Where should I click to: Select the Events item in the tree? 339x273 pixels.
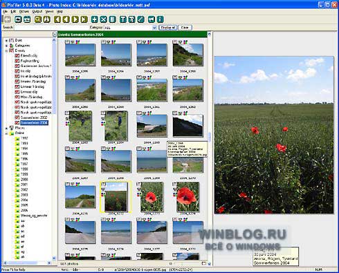(x=20, y=50)
